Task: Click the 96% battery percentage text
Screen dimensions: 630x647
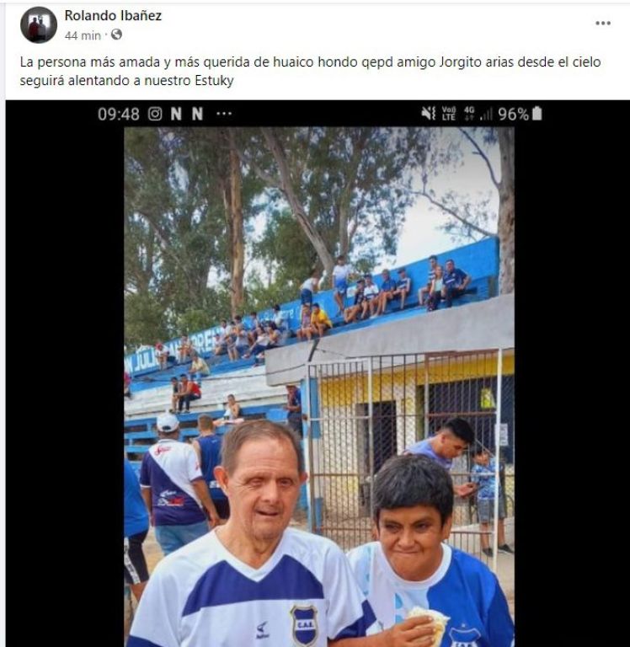Action: (513, 115)
